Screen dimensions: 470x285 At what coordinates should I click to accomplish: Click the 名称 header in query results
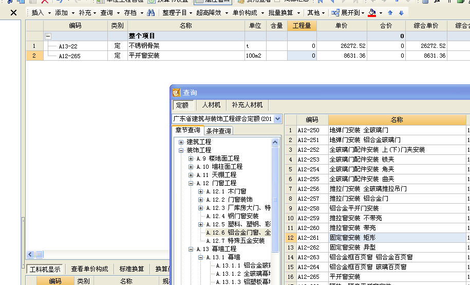pos(397,120)
